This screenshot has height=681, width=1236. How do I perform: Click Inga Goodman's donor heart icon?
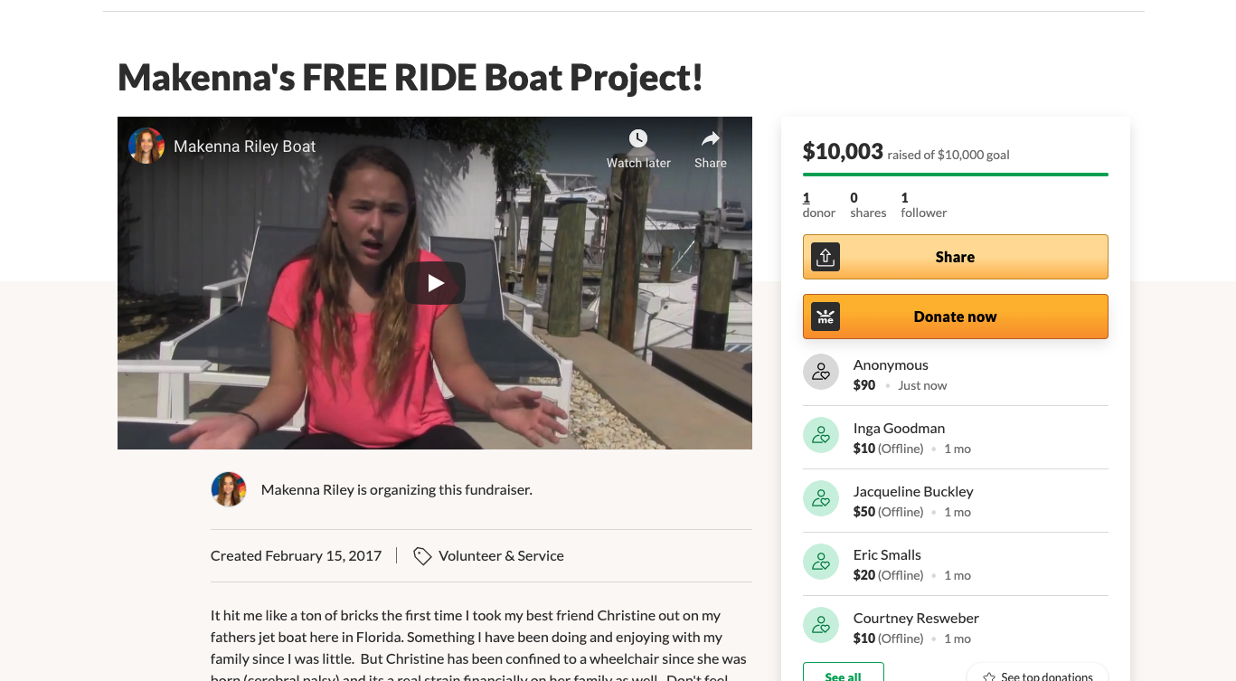pos(821,435)
